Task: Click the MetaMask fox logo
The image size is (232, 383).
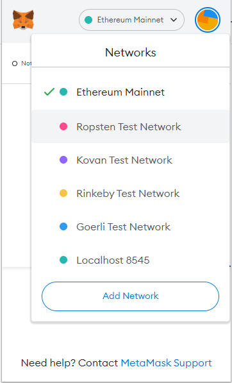Action: pyautogui.click(x=23, y=20)
